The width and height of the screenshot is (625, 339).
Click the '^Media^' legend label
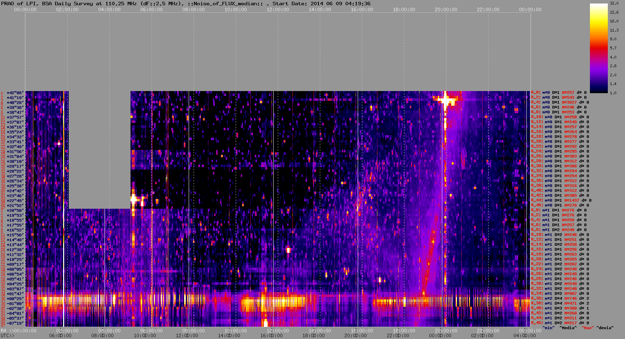point(568,328)
